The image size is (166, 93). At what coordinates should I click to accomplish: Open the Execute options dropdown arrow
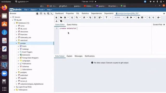tap(134, 18)
